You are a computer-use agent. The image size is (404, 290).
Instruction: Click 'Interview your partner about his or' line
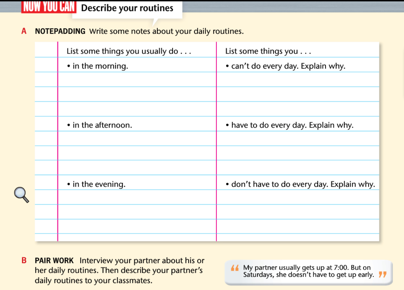(x=142, y=261)
